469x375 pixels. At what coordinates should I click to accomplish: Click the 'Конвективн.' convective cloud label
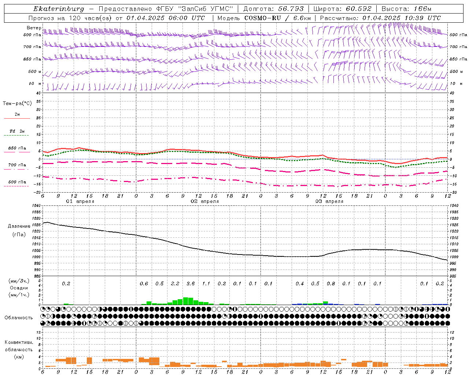click(19, 342)
